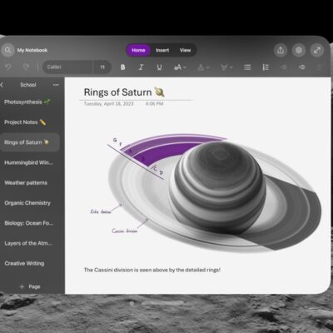
Task: Switch to the Home tab
Action: pos(138,50)
